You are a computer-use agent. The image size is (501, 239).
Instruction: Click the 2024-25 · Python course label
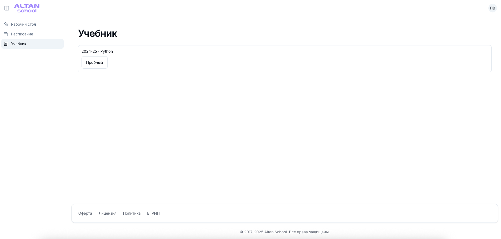[97, 51]
